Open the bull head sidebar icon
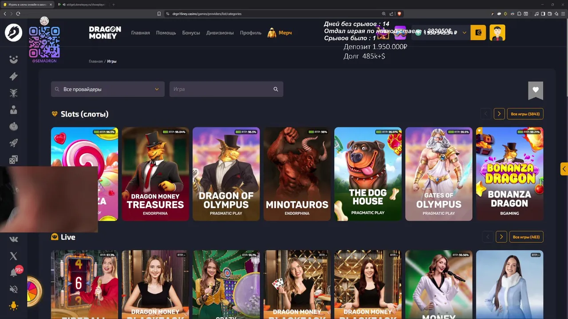 point(14,93)
